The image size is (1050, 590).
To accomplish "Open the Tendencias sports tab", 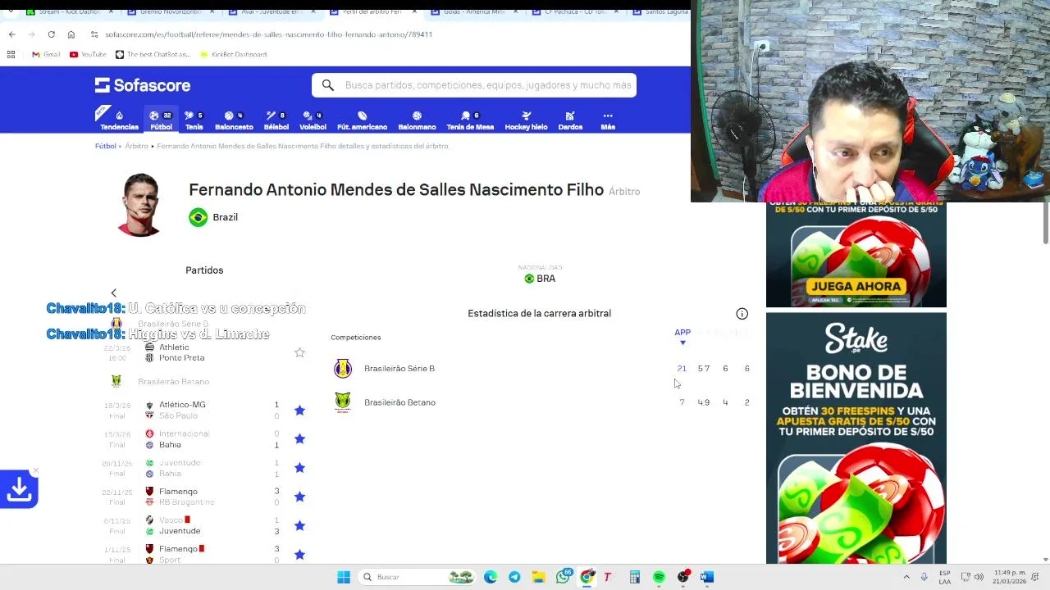I will [119, 120].
